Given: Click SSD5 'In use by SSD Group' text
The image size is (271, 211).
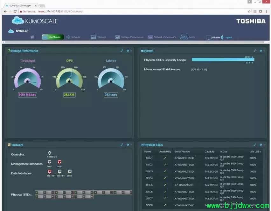Looking at the screenshot, I should 232,185.
